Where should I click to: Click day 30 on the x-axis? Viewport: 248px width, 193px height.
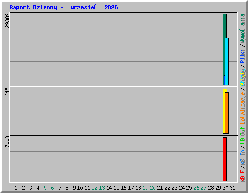click(225, 188)
